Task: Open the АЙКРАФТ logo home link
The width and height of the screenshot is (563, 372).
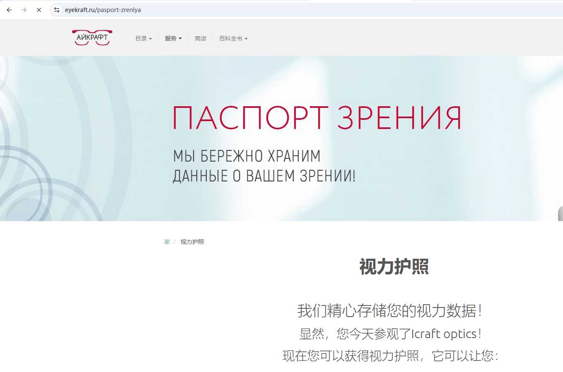Action: 92,38
